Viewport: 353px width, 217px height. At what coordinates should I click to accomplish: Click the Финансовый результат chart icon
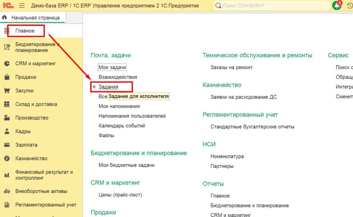coord(7,175)
